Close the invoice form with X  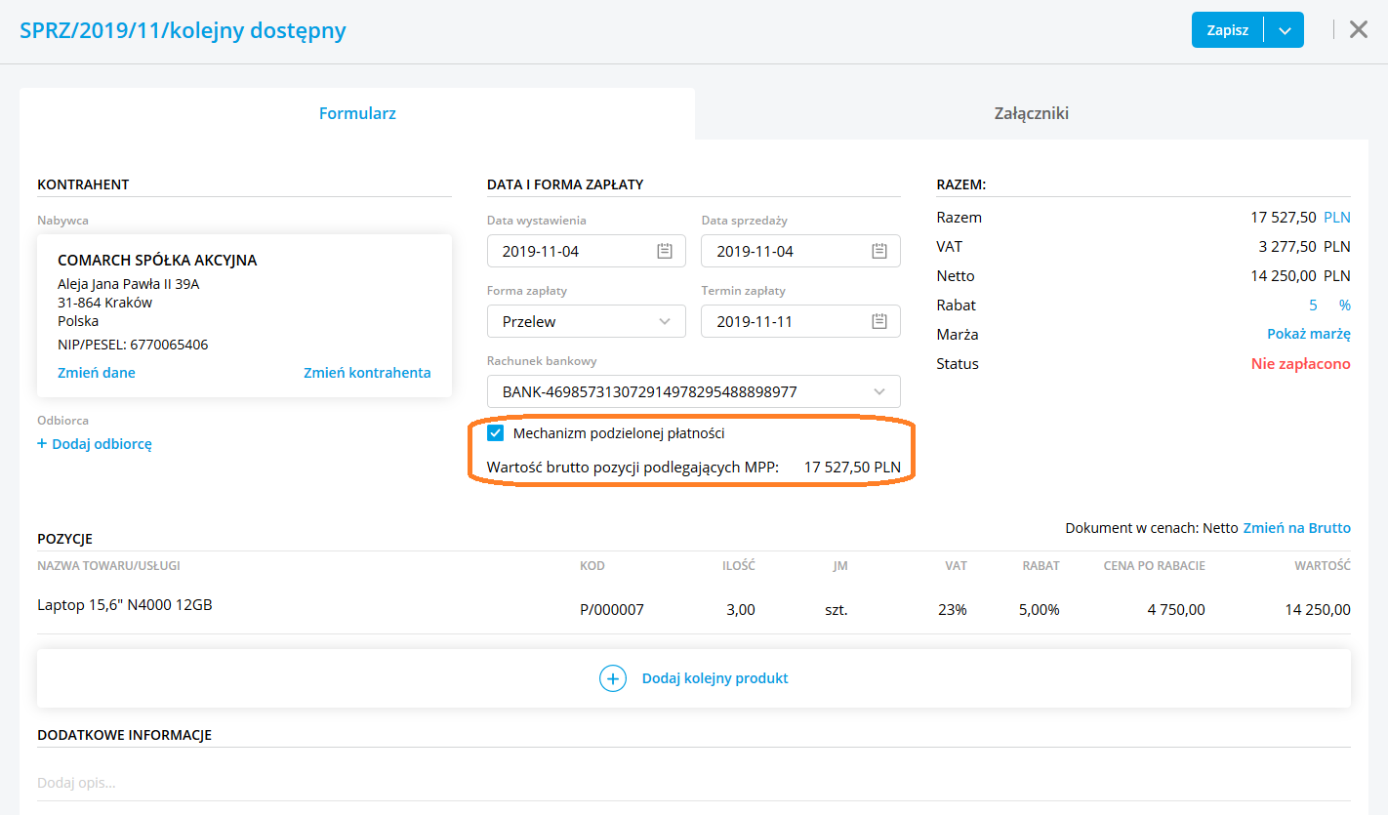(x=1358, y=29)
